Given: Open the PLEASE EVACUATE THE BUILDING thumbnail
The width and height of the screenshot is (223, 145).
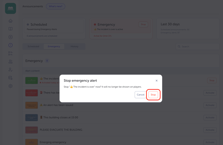Looking at the screenshot, I should 32,130.
